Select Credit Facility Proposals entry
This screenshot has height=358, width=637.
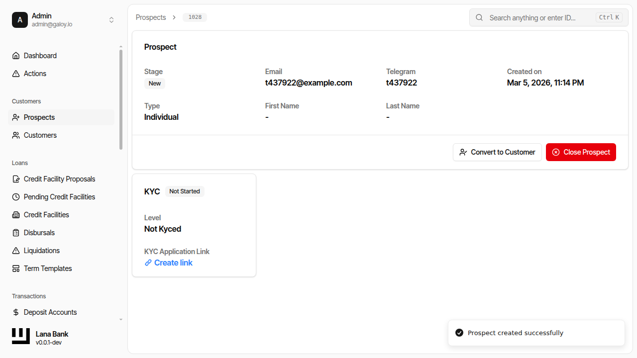point(59,179)
